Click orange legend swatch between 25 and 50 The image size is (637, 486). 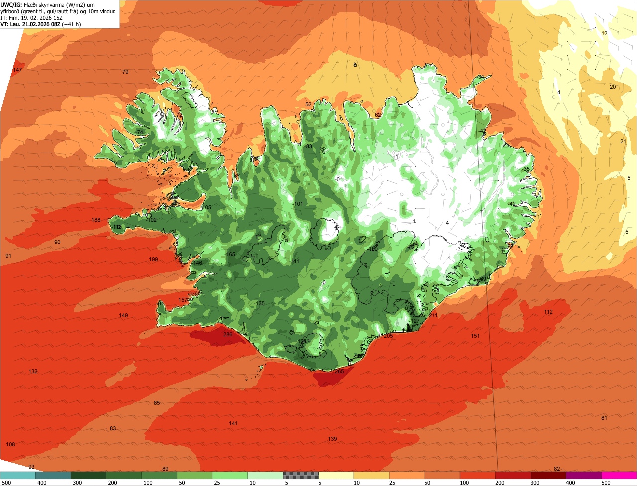407,475
